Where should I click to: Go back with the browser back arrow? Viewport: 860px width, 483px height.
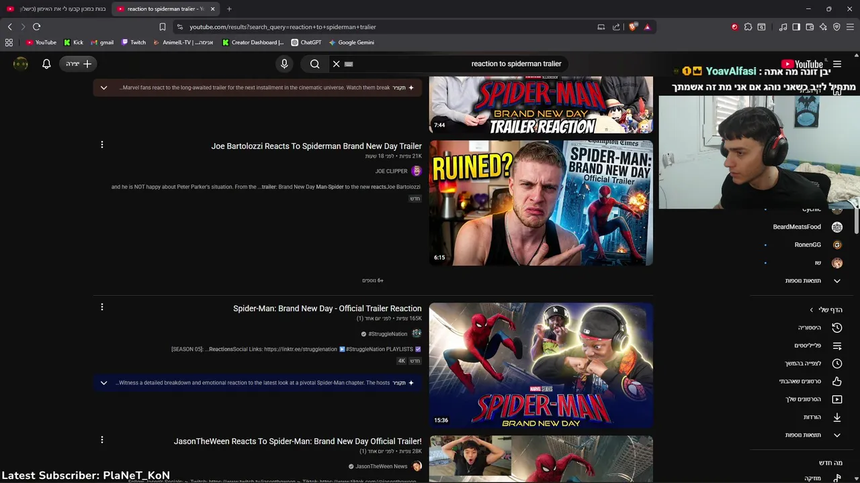(x=9, y=27)
